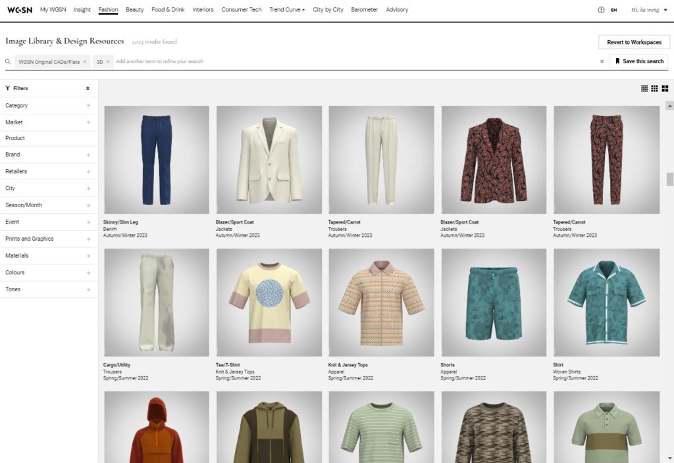Screen dimensions: 674x463
Task: Open the Tee/T-Shirt thumbnail
Action: point(269,303)
